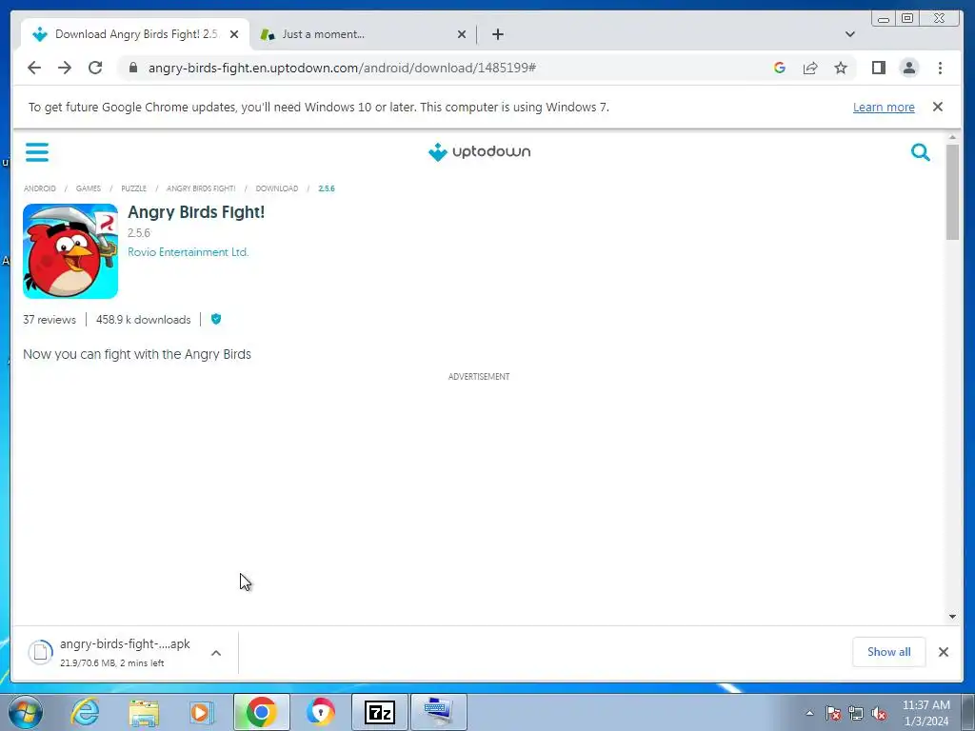The height and width of the screenshot is (731, 975).
Task: Click Show all downloads button
Action: 888,651
